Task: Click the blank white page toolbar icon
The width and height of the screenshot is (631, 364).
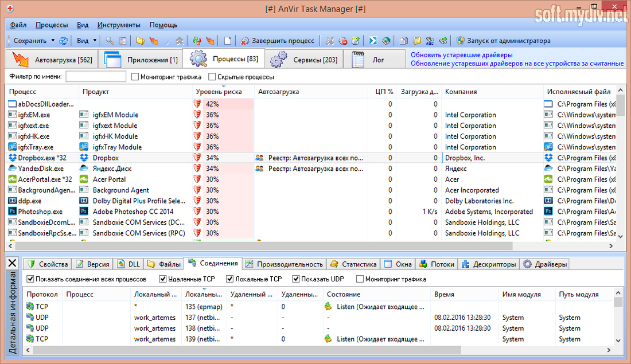Action: click(228, 41)
